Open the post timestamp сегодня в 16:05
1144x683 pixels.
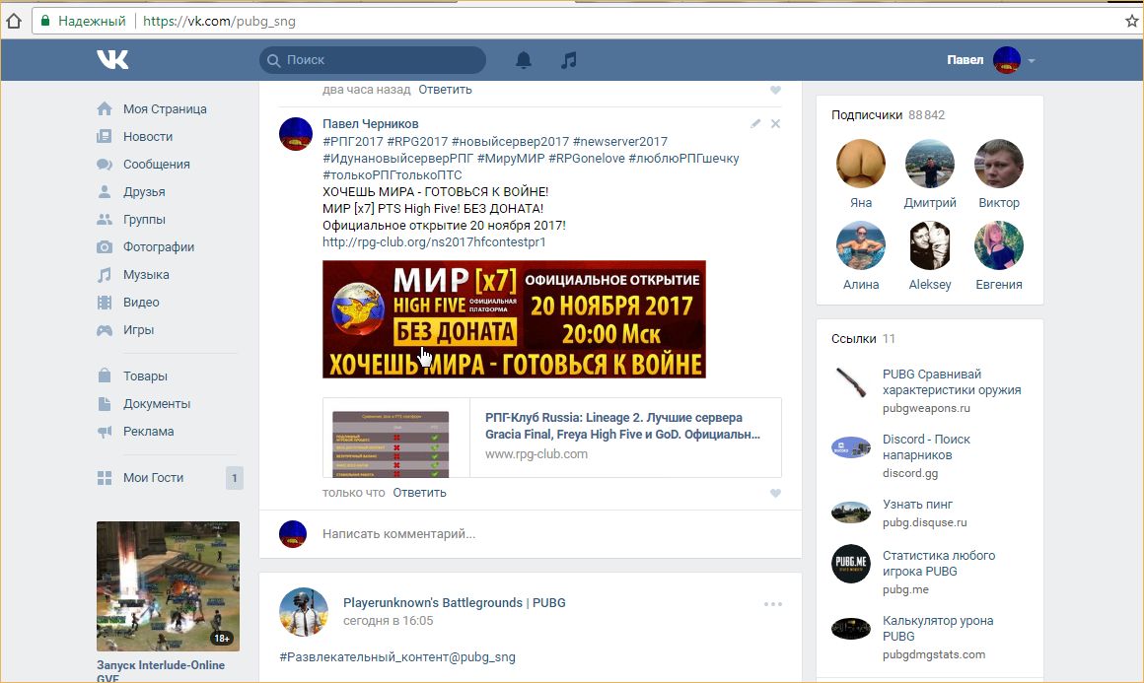click(x=389, y=621)
